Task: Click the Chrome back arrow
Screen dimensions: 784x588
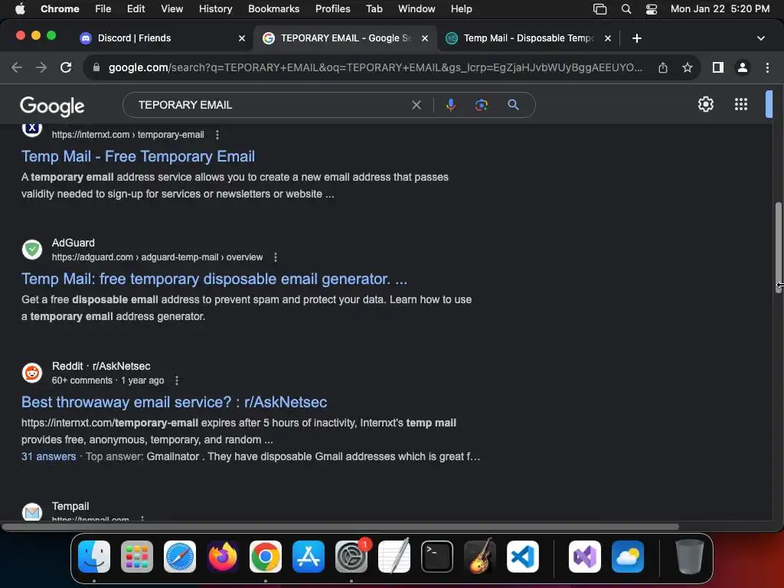Action: click(x=17, y=67)
